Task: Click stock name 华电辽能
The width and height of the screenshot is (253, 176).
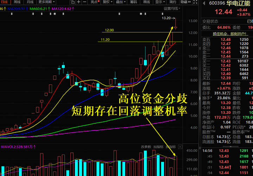Action: click(238, 3)
